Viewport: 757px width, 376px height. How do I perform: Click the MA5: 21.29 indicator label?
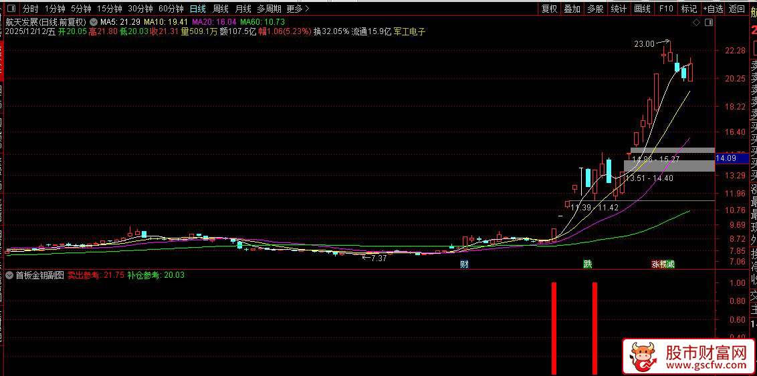click(x=120, y=22)
